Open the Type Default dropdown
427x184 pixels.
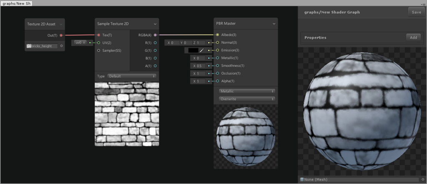pos(132,76)
